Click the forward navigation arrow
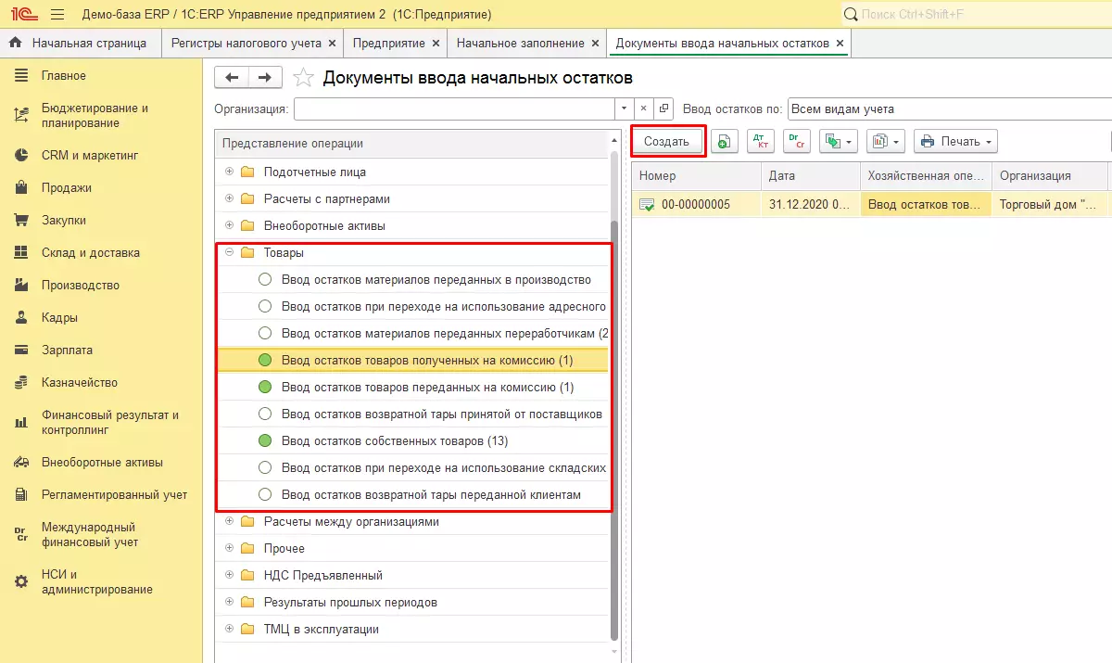The width and height of the screenshot is (1112, 663). 265,78
